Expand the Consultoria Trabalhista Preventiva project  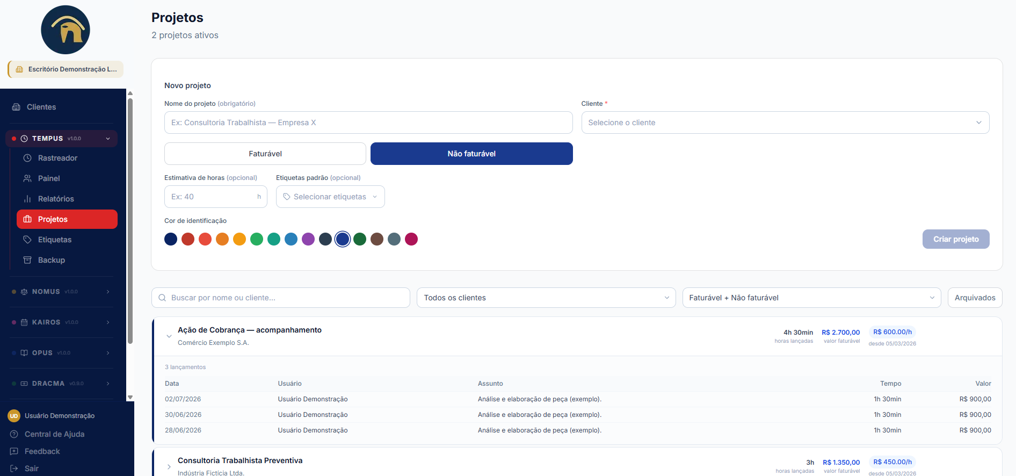(x=169, y=466)
